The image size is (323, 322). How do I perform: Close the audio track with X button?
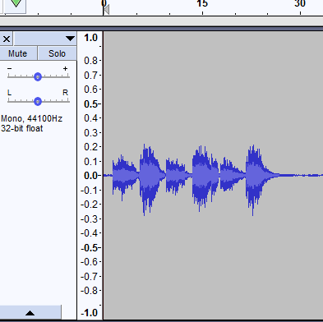click(7, 39)
